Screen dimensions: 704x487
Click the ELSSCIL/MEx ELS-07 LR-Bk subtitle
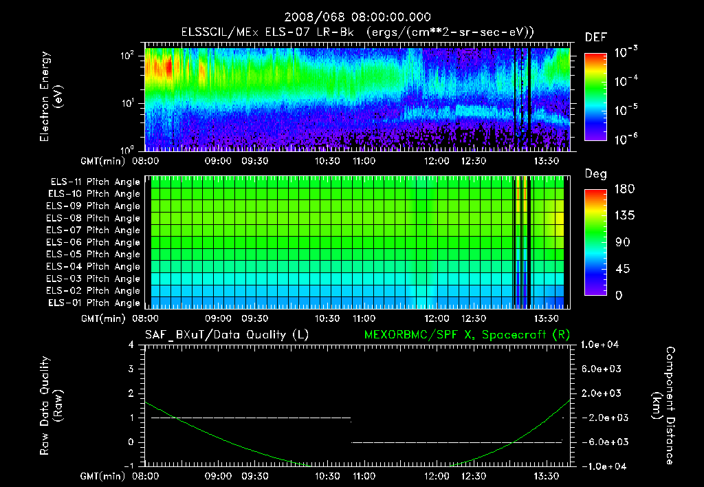click(x=357, y=32)
